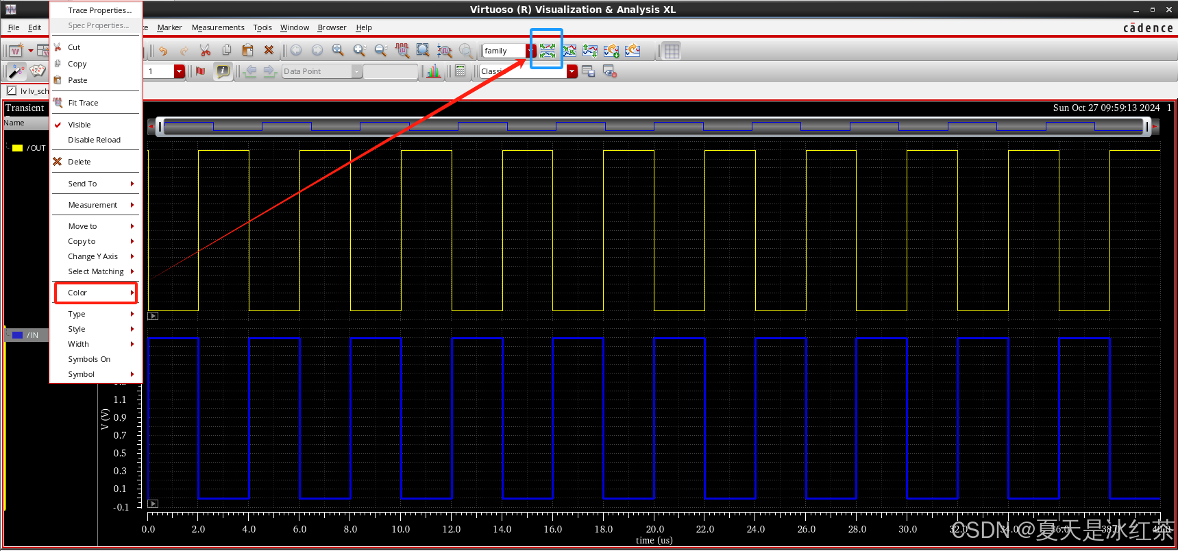
Task: Click the reload waveform icon
Action: 633,51
